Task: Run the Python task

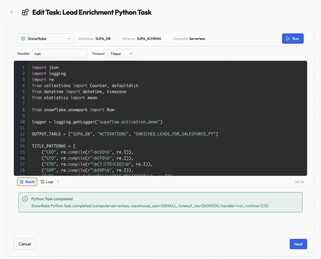Action: tap(293, 39)
